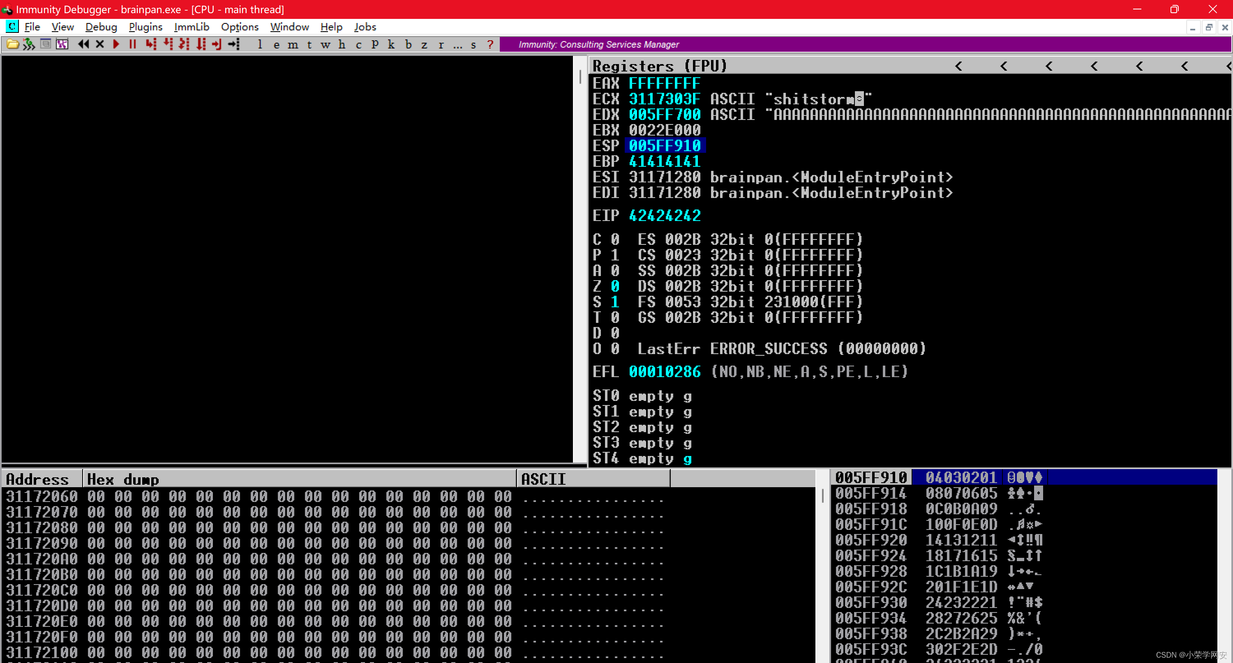1233x663 pixels.
Task: Open the View menu
Action: (x=63, y=27)
